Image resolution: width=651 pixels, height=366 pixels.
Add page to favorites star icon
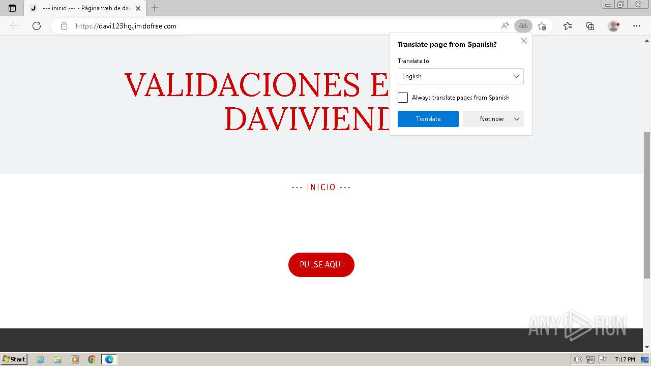tap(542, 26)
